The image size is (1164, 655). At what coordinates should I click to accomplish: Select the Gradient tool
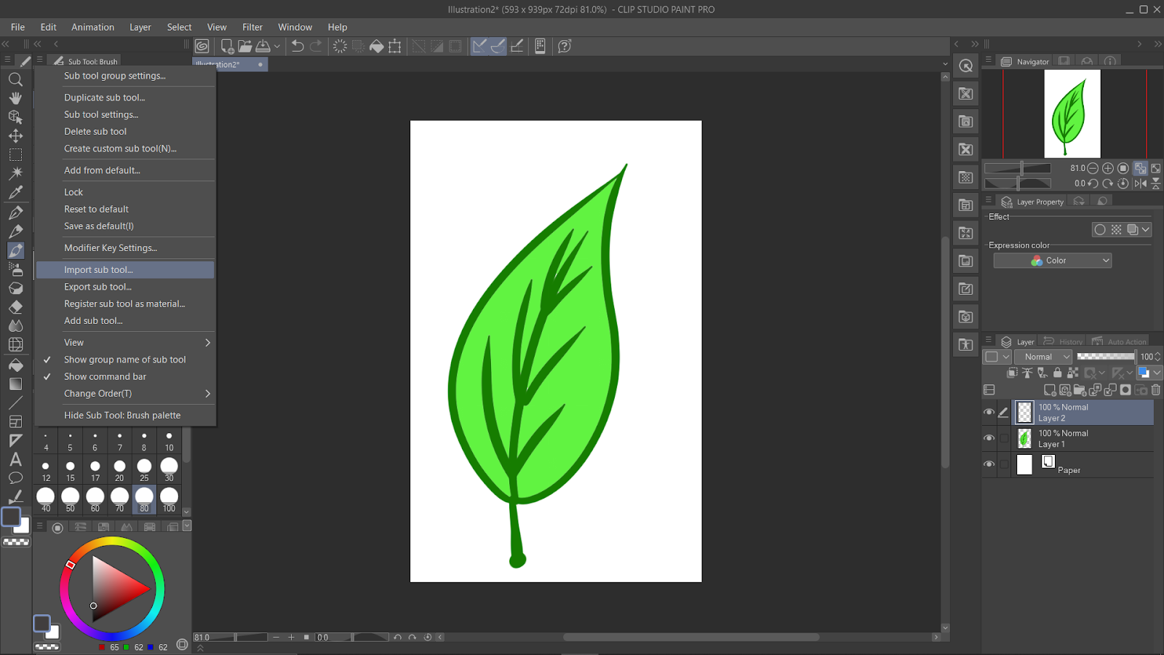15,384
